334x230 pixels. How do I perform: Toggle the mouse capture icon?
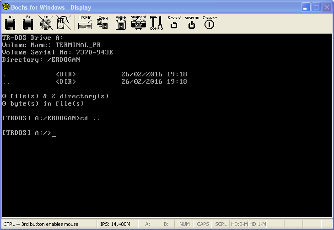[x=64, y=23]
